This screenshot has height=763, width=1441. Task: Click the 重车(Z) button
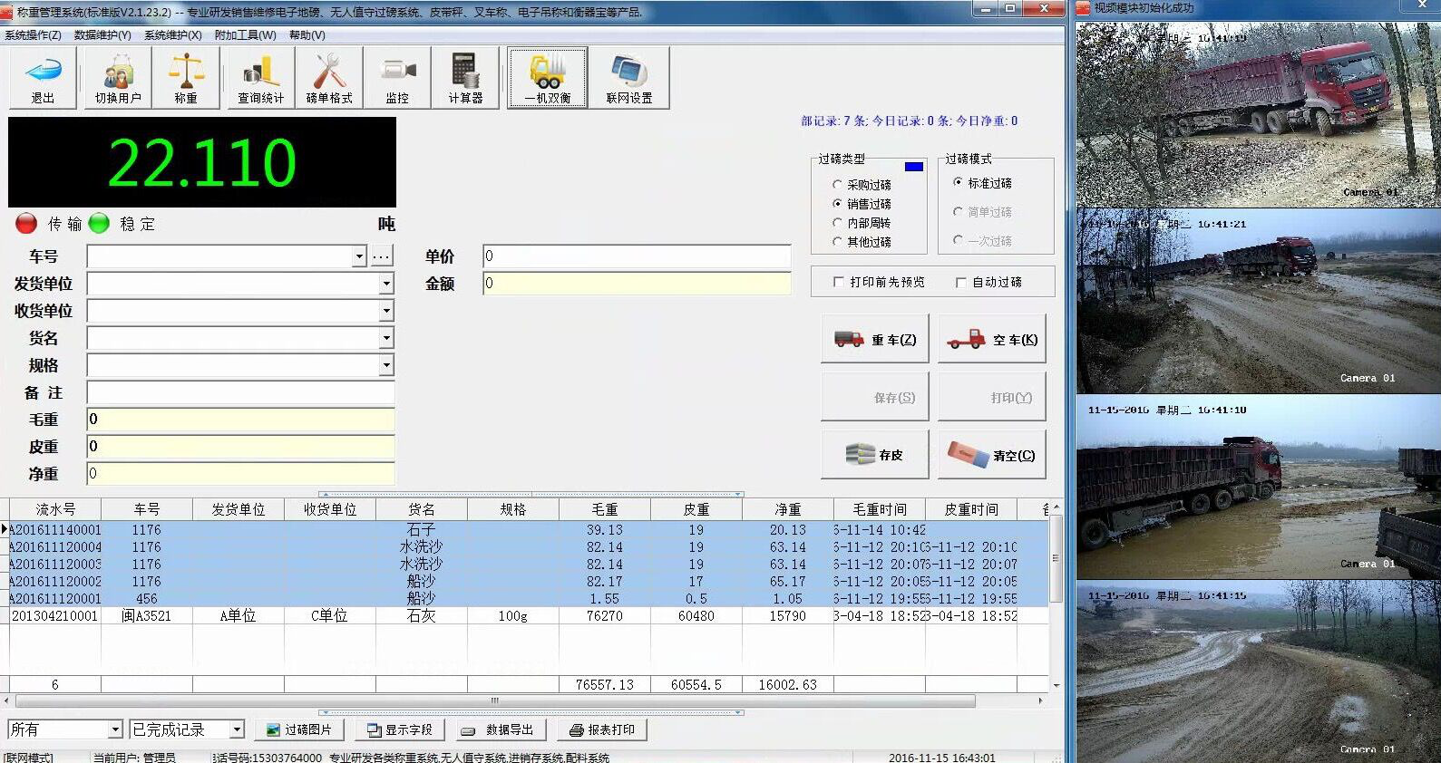pos(875,340)
